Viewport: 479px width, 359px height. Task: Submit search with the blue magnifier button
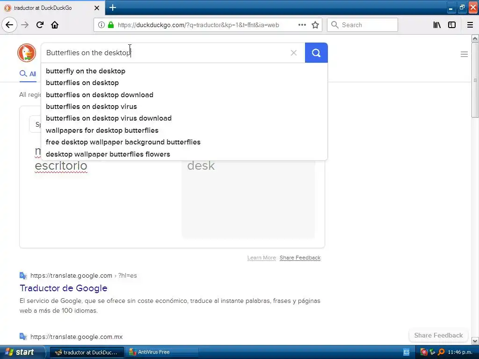point(316,53)
